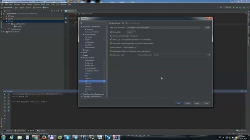Open the Event Log in status bar
The width and height of the screenshot is (250, 140).
point(241,131)
